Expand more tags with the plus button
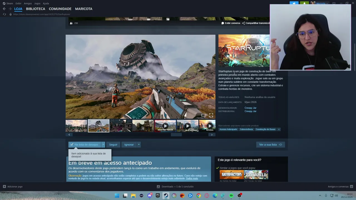The image size is (356, 200). coord(279,129)
